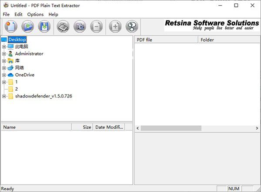Click the help question mark icon

click(x=132, y=26)
